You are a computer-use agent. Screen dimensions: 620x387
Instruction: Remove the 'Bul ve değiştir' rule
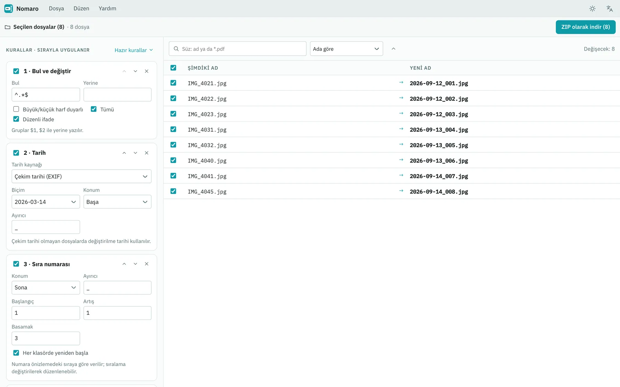tap(147, 71)
